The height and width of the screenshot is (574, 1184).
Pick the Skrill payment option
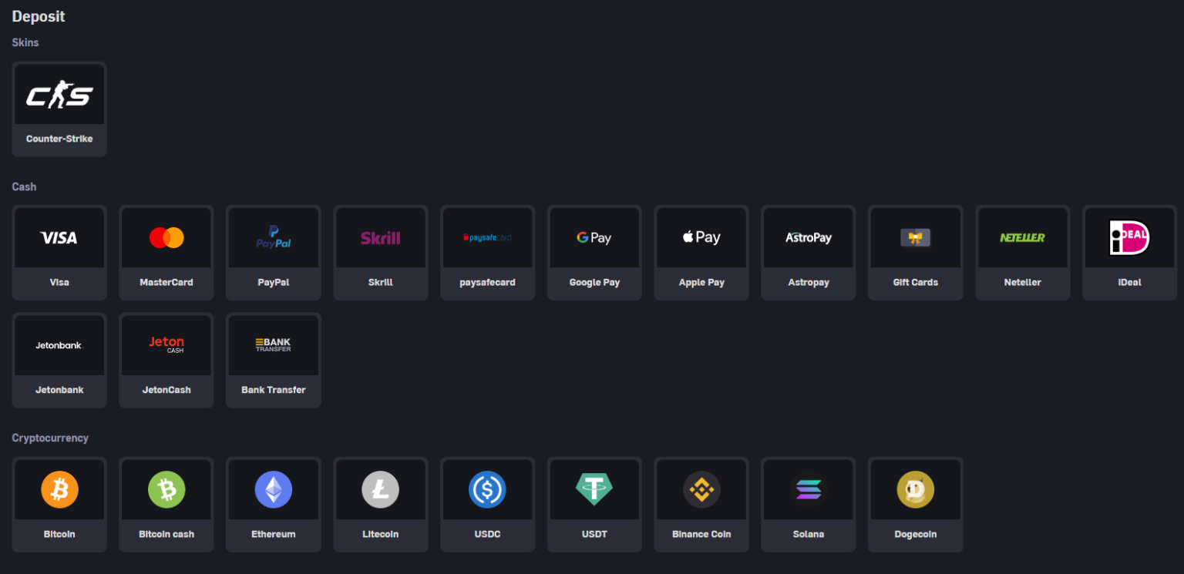(x=381, y=253)
